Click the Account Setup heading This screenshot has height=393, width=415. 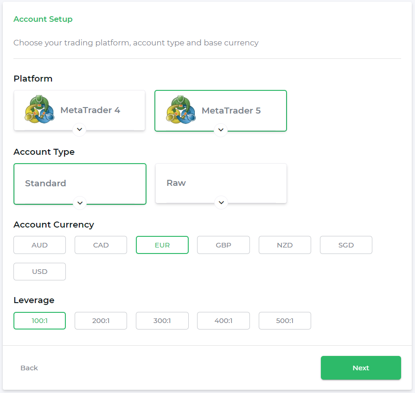coord(43,19)
